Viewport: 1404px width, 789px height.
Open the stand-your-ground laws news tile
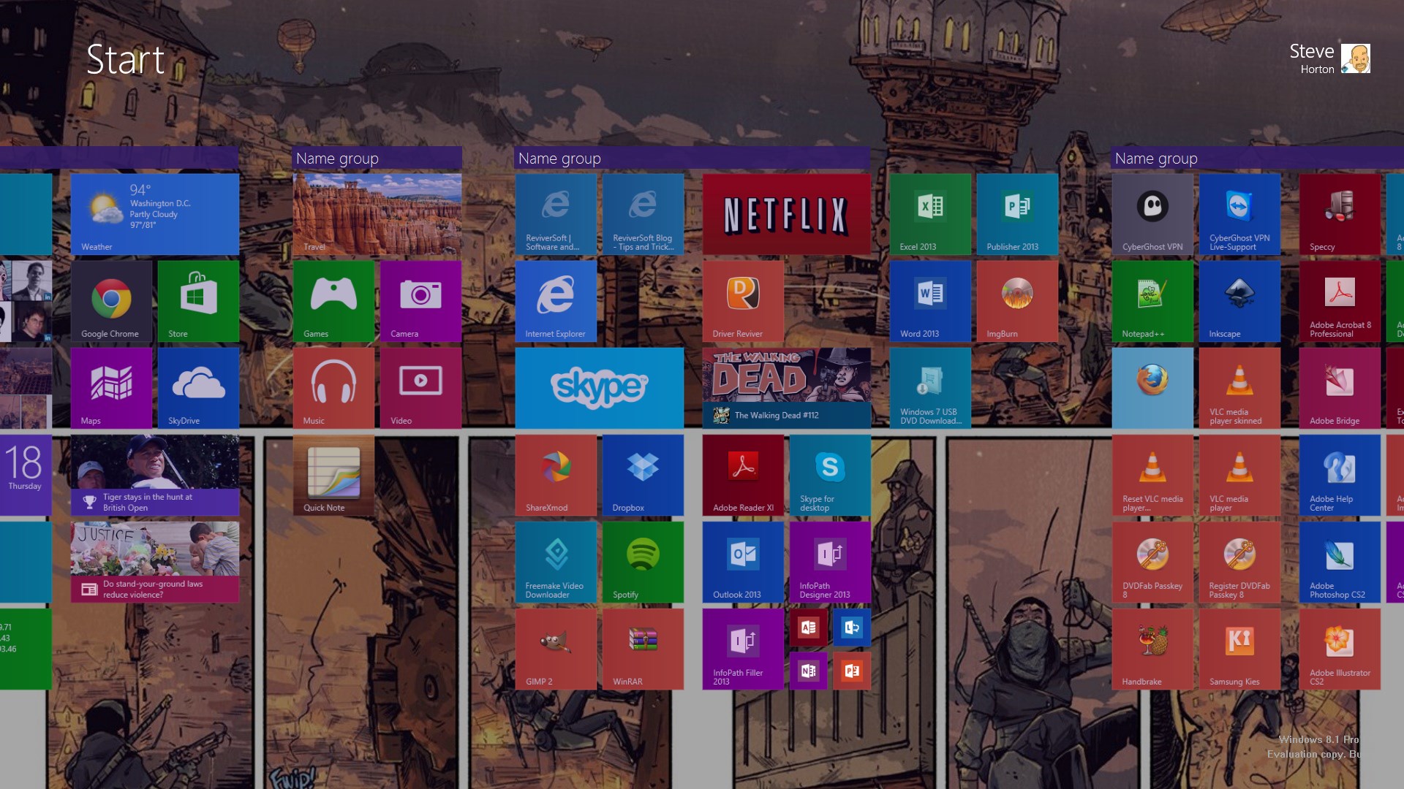click(155, 562)
